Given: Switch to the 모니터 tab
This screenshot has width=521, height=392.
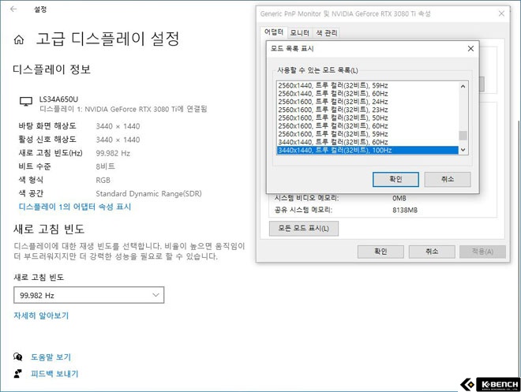Looking at the screenshot, I should tap(300, 32).
